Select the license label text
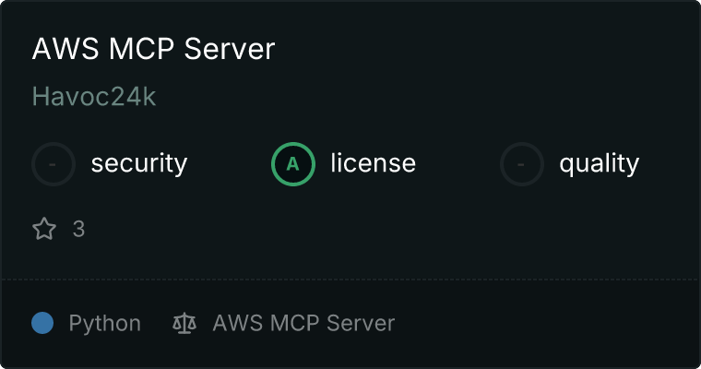The image size is (701, 369). (x=373, y=164)
